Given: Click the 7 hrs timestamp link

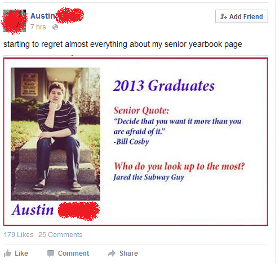Looking at the screenshot, I should pos(38,27).
